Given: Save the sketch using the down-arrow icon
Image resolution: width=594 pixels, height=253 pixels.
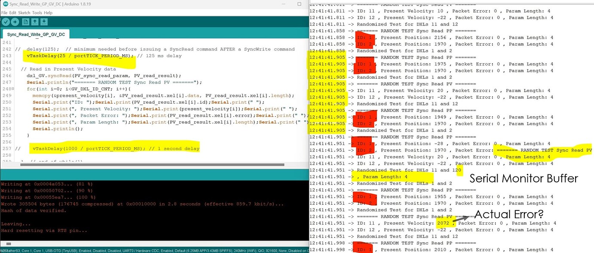Looking at the screenshot, I should [x=44, y=22].
